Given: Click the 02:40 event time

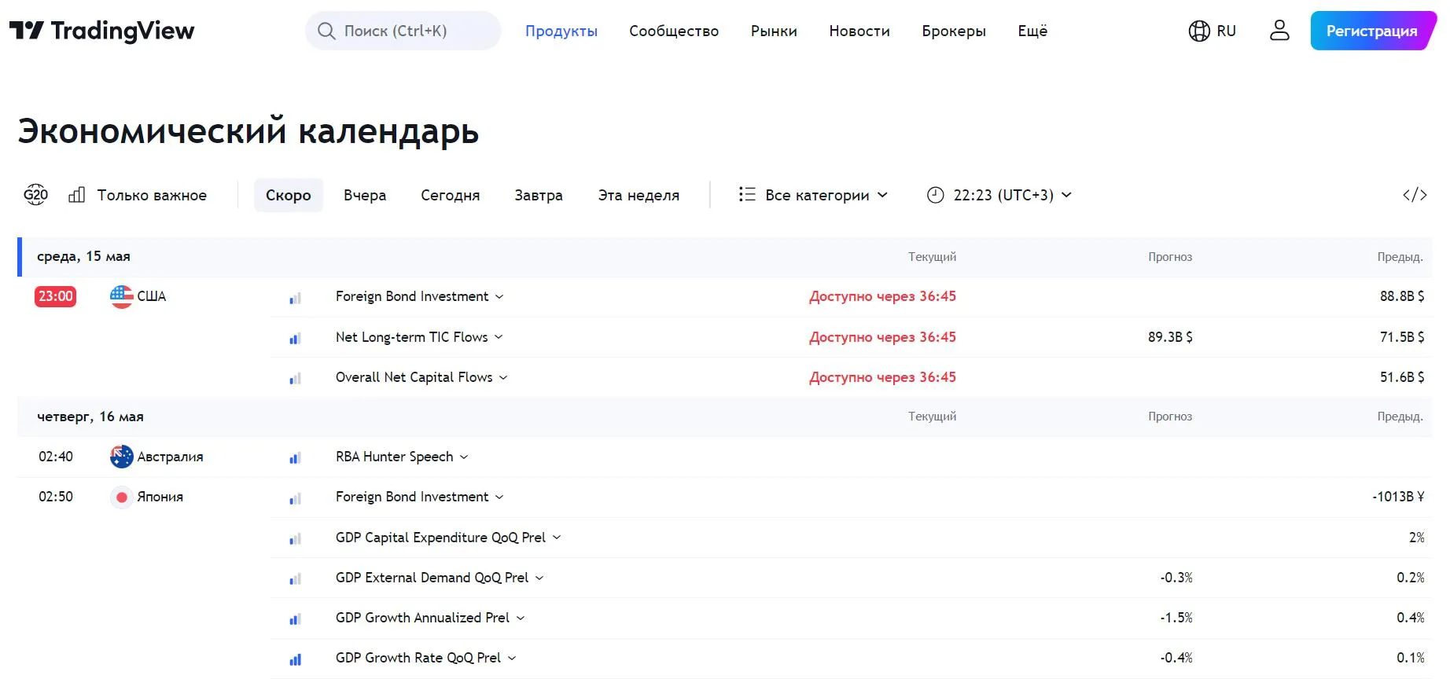Looking at the screenshot, I should (56, 457).
